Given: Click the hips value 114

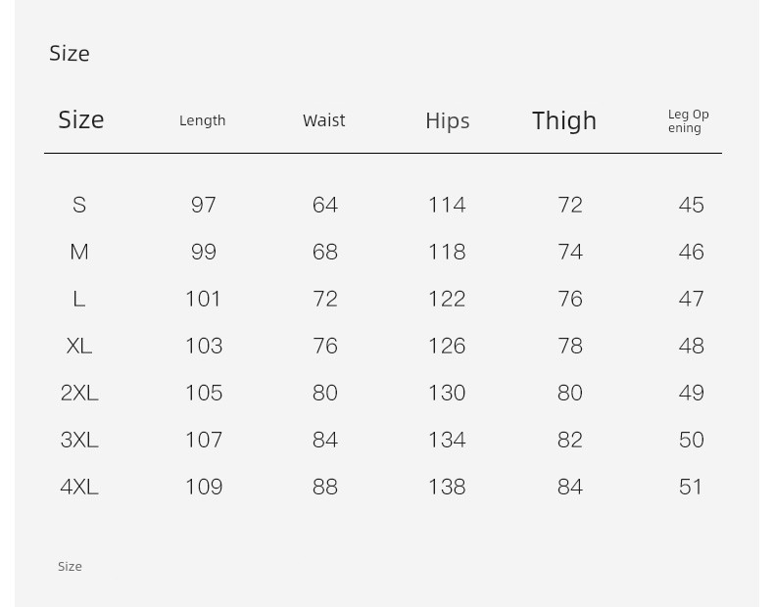Looking at the screenshot, I should [447, 205].
